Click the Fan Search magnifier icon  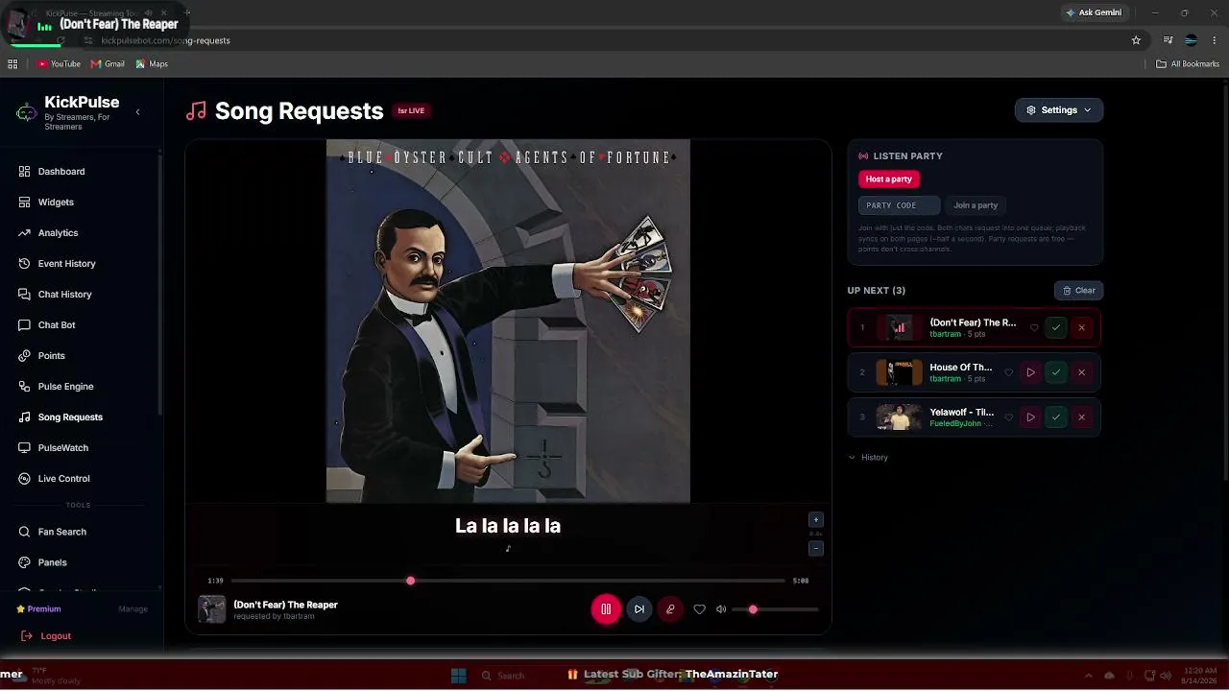point(25,532)
